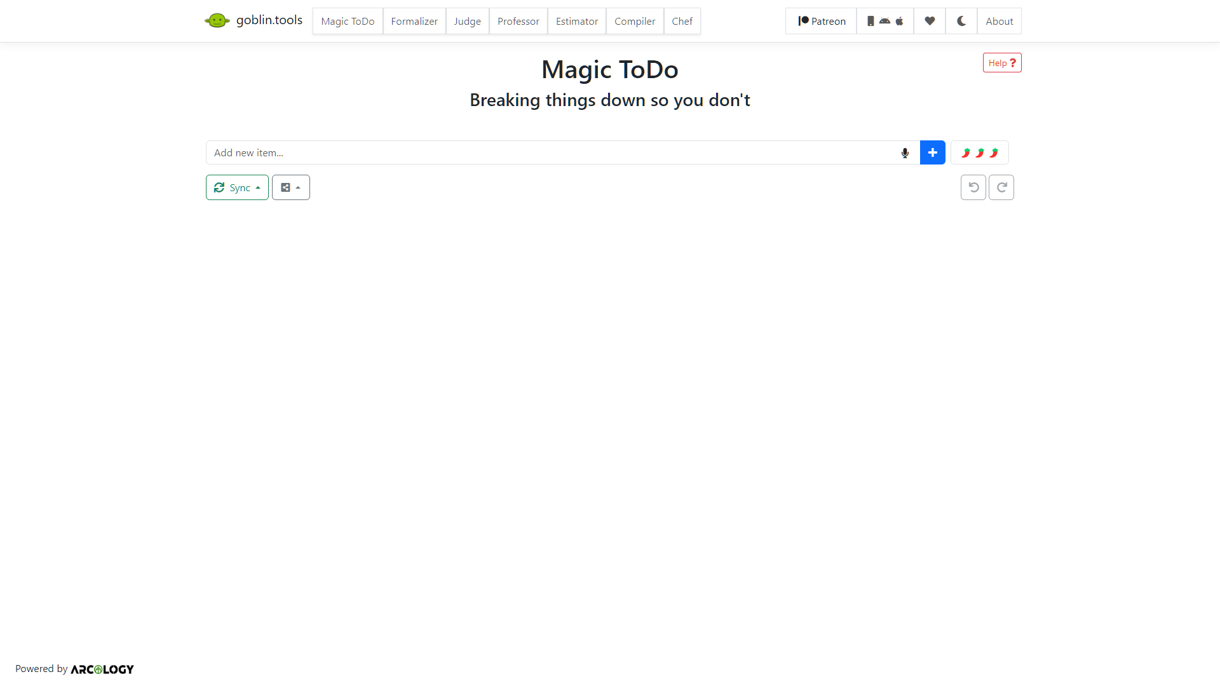The height and width of the screenshot is (686, 1220).
Task: Go to the Compiler tool
Action: coord(634,21)
